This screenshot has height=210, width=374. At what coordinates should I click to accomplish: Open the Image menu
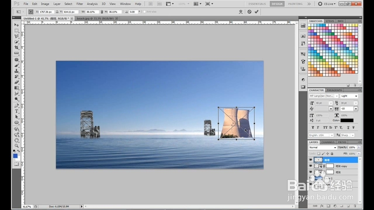45,4
